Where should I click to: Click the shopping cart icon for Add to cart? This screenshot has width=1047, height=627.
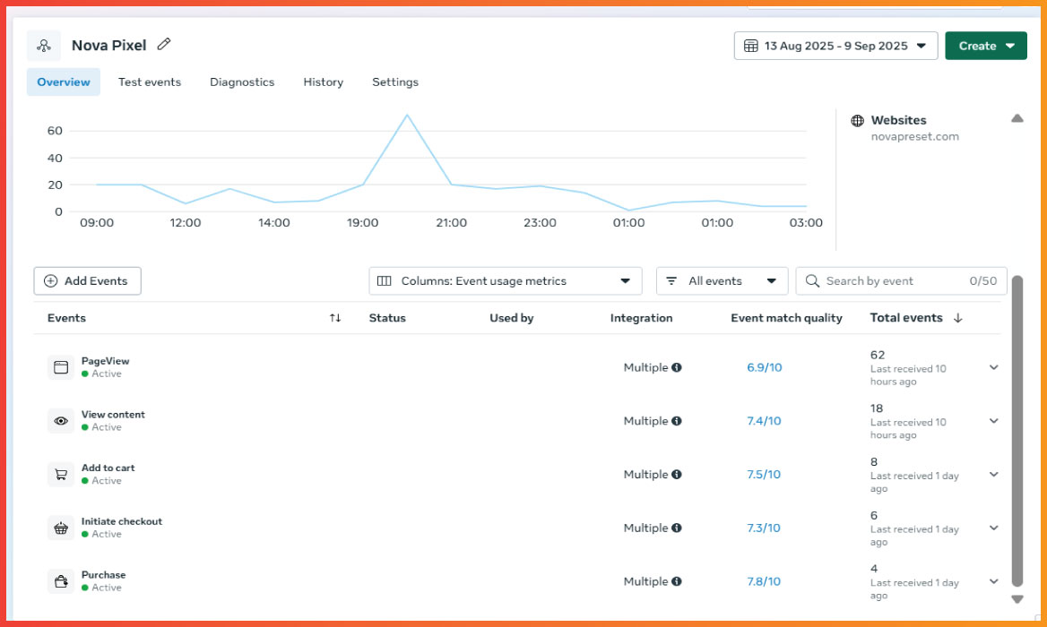61,474
